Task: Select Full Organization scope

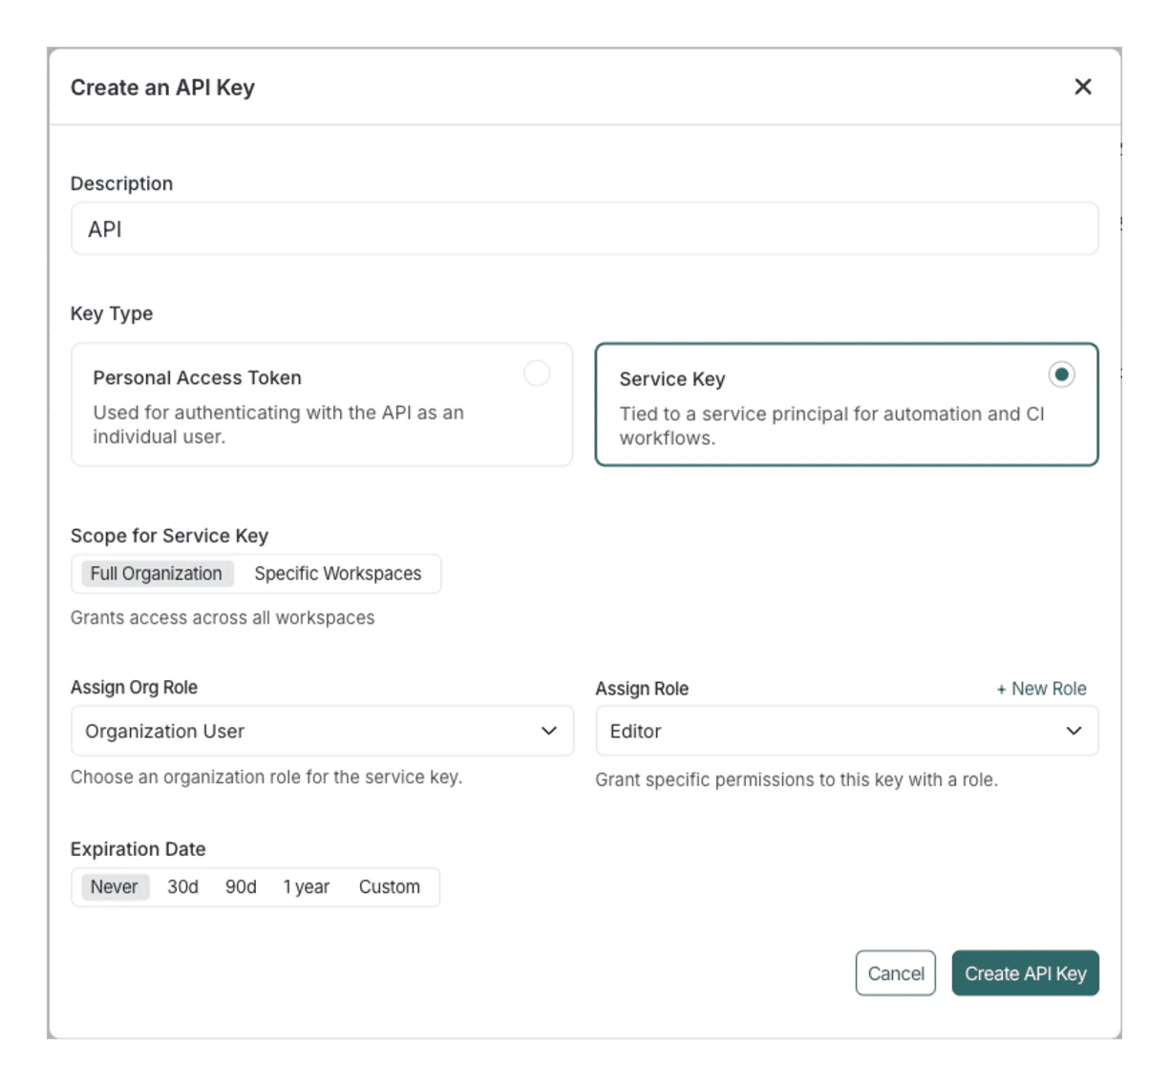Action: (x=155, y=573)
